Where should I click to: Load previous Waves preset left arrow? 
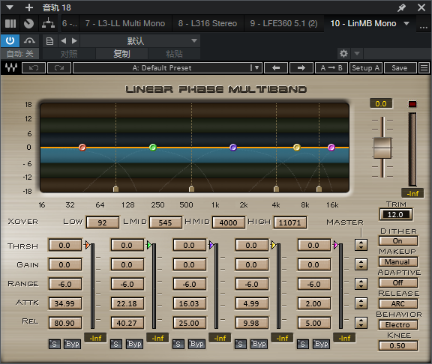(x=276, y=67)
